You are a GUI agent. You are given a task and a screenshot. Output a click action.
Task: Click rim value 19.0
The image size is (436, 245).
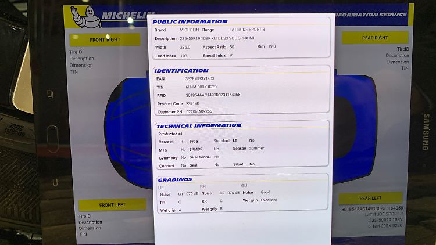(x=272, y=46)
